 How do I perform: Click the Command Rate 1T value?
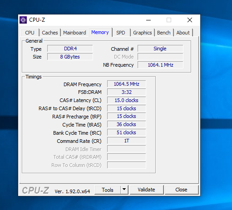tap(127, 141)
